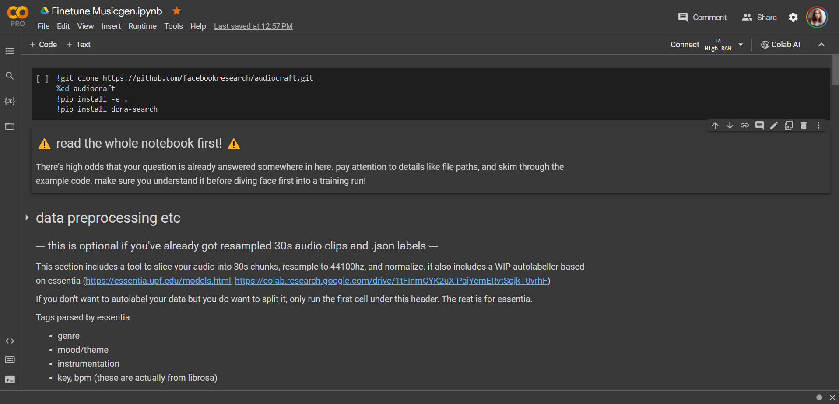This screenshot has height=404, width=839.
Task: Open the Insert menu
Action: 111,26
